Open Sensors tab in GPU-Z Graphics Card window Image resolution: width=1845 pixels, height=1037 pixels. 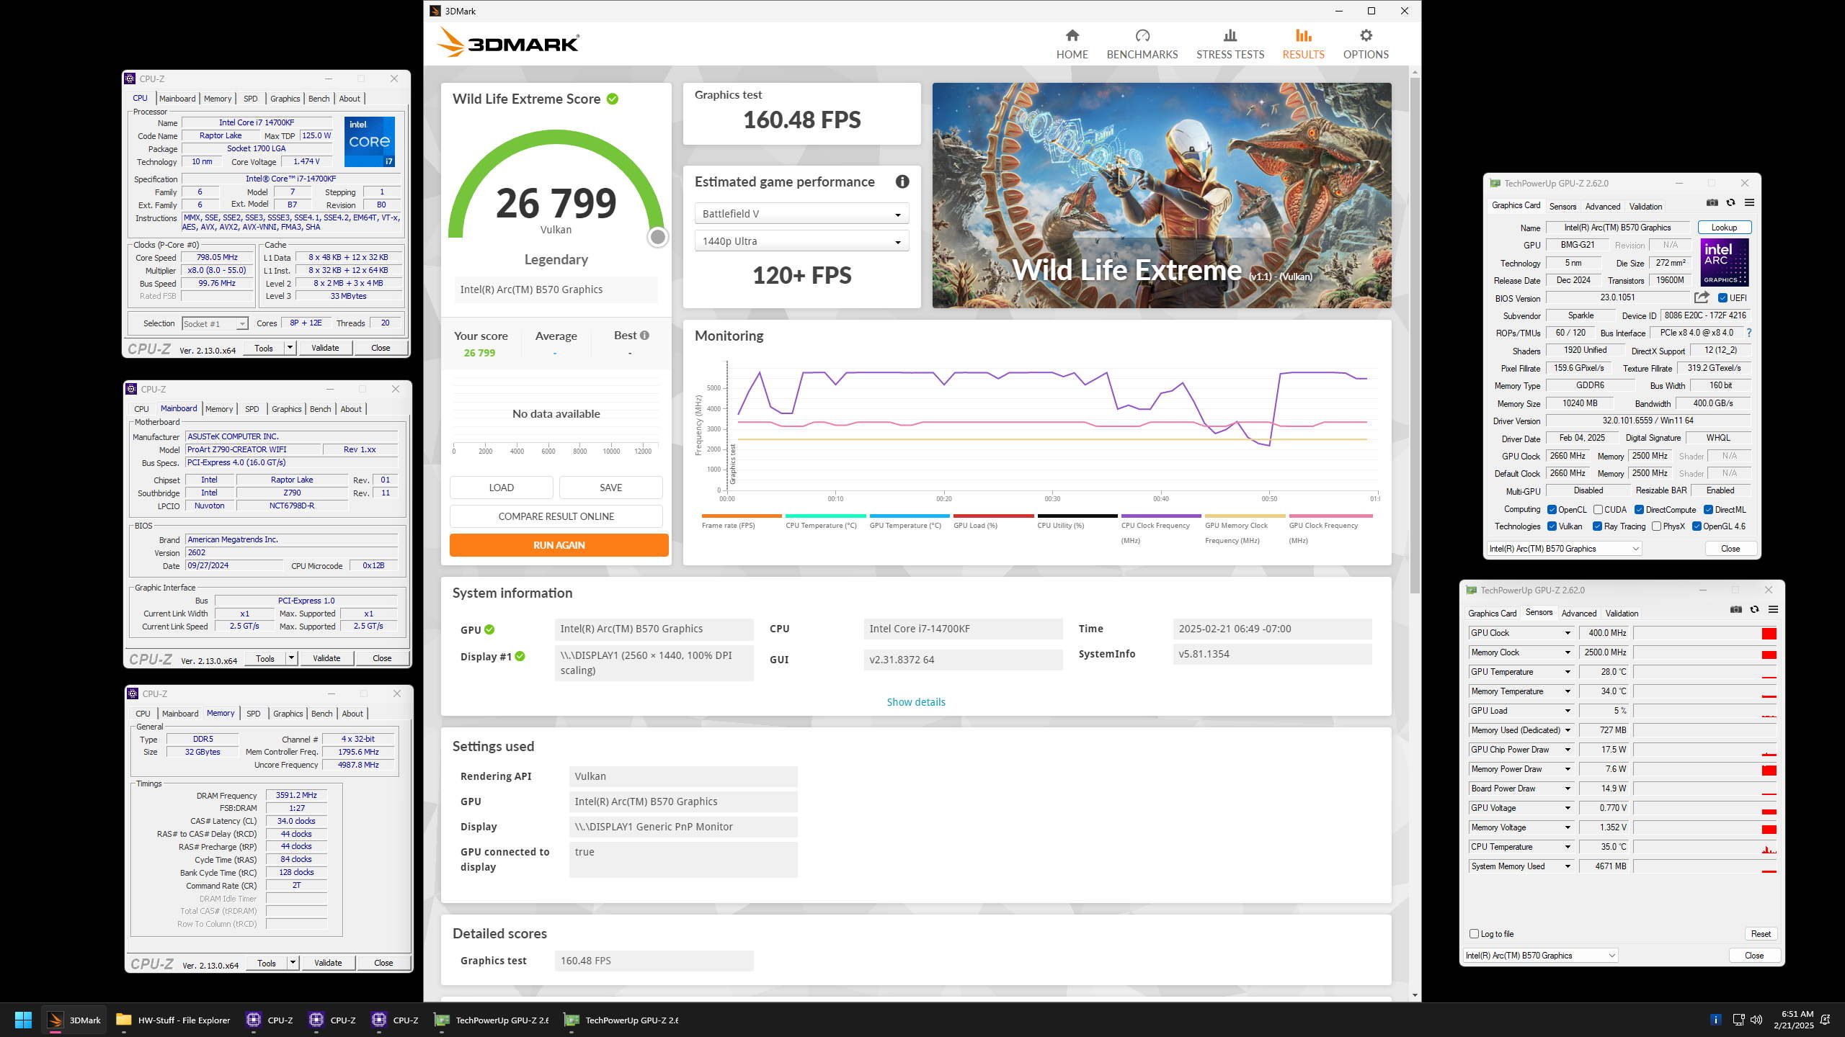click(1562, 207)
